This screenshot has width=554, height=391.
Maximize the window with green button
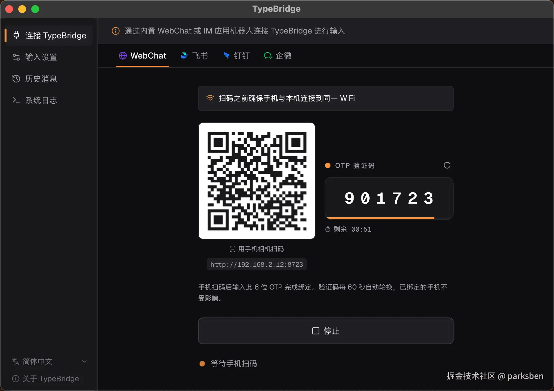click(x=35, y=9)
